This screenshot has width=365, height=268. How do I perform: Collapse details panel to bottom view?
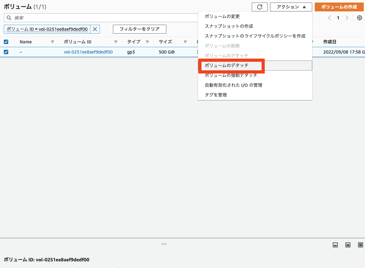(x=335, y=245)
